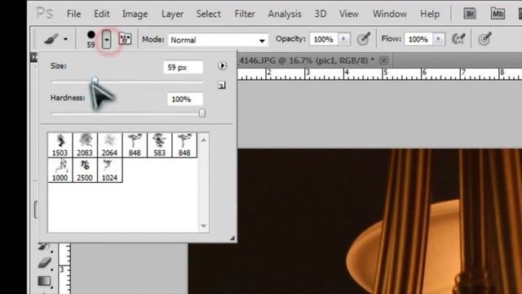Open the brush picker flyout menu
This screenshot has width=522, height=294.
[222, 65]
